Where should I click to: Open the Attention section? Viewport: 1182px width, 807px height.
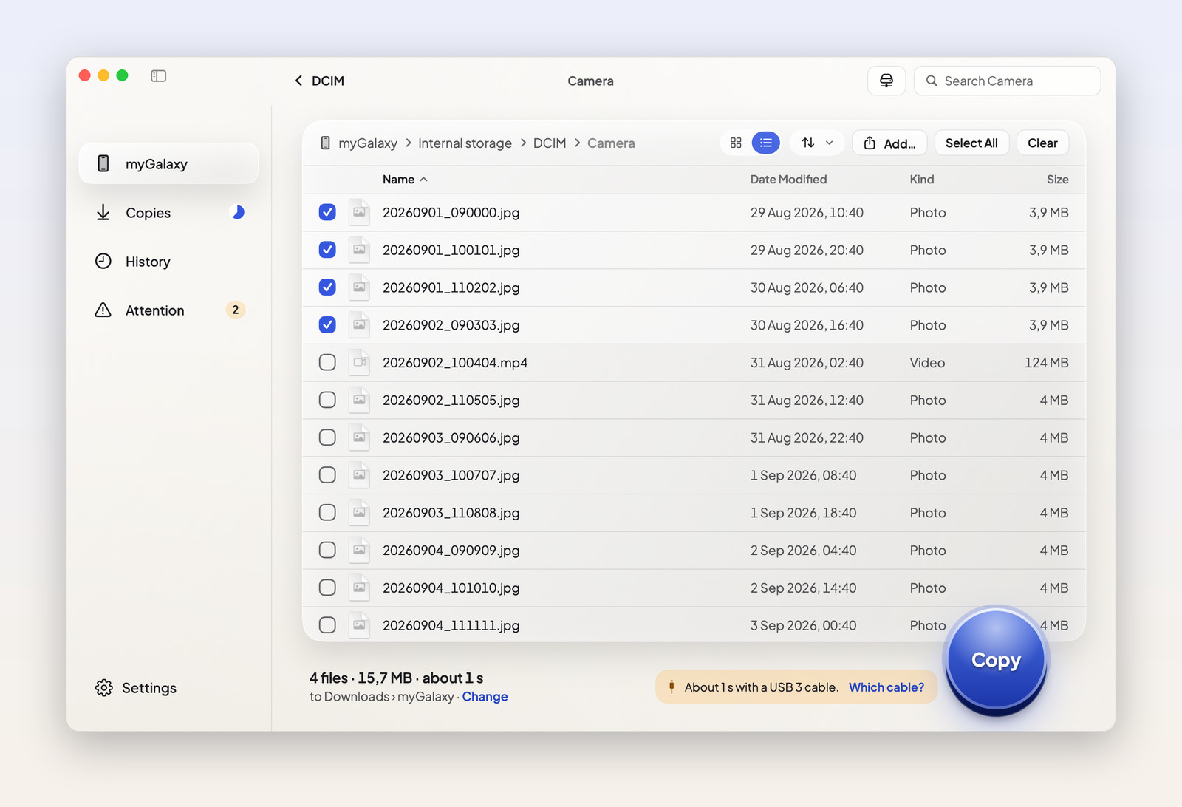click(x=168, y=310)
